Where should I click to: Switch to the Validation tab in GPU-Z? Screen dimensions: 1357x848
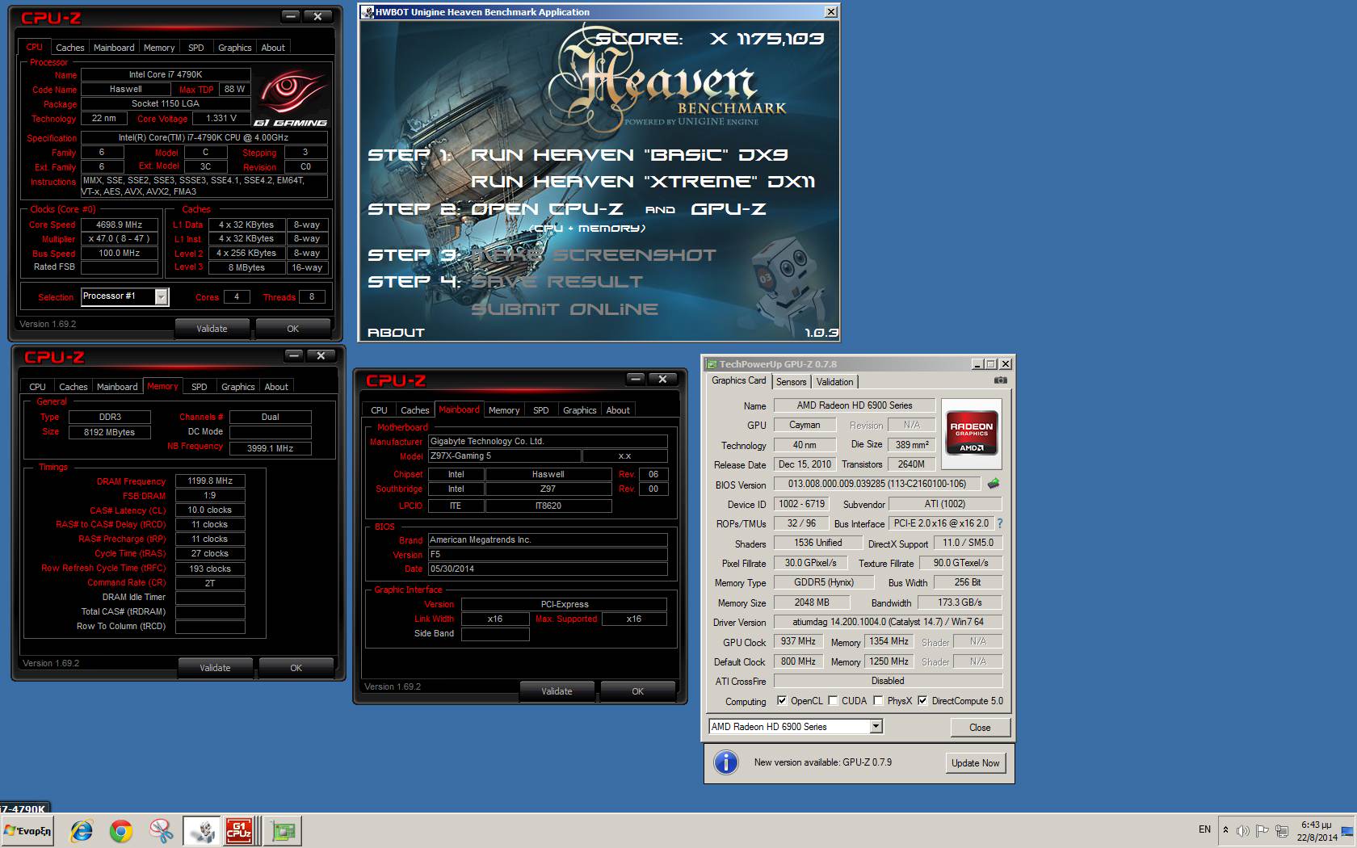(x=834, y=382)
